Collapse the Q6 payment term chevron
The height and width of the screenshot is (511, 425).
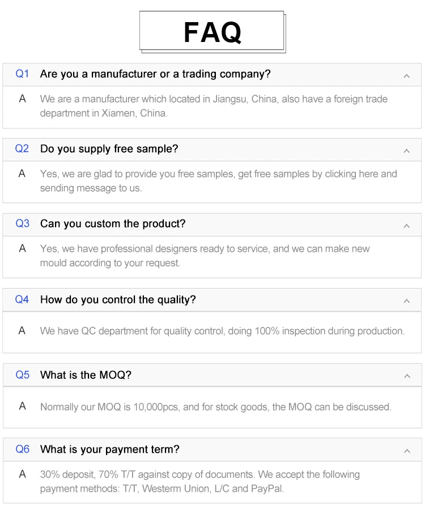click(406, 451)
